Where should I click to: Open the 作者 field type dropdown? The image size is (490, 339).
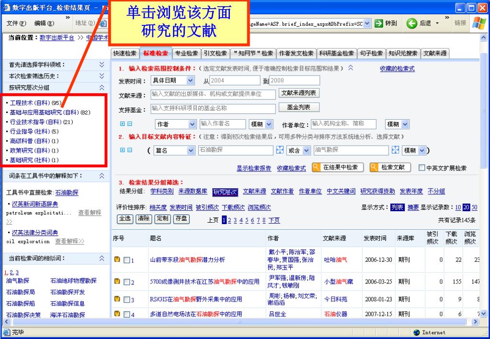[192, 124]
